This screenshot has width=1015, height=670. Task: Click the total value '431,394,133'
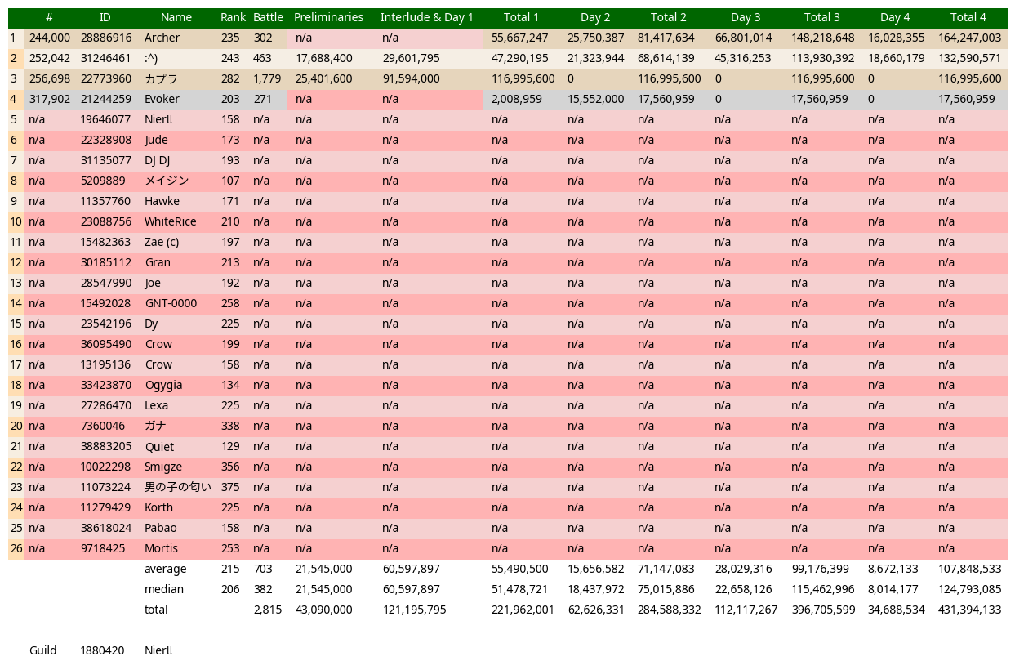click(x=969, y=610)
